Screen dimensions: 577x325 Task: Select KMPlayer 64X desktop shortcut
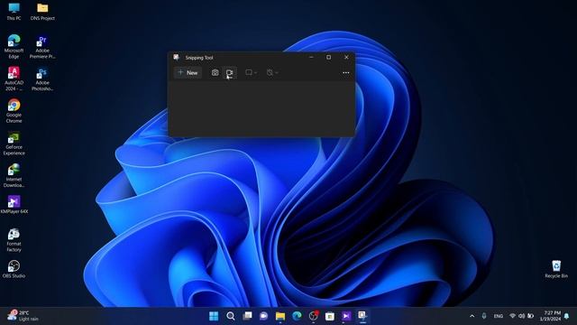click(14, 205)
